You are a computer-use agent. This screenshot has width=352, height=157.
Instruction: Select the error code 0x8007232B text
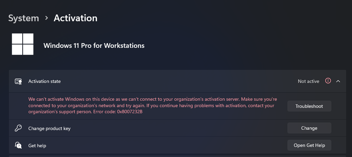tap(130, 112)
